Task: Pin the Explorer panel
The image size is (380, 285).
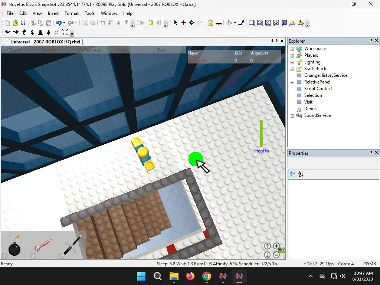Action: [371, 41]
